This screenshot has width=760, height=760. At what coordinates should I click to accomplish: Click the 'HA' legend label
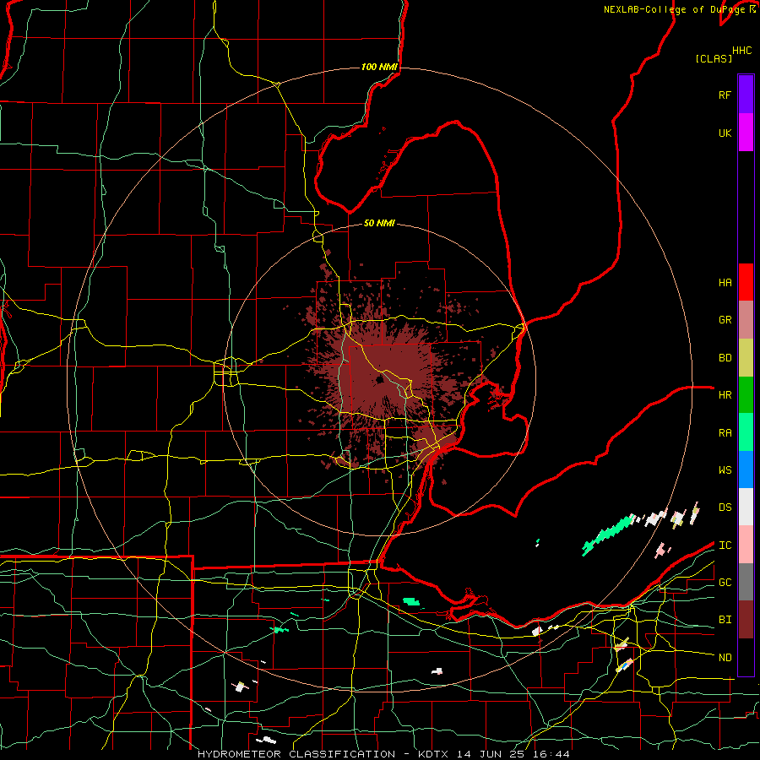(x=725, y=283)
